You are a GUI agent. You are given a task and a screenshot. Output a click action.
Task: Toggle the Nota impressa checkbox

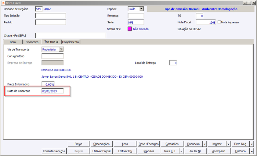pyautogui.click(x=219, y=22)
